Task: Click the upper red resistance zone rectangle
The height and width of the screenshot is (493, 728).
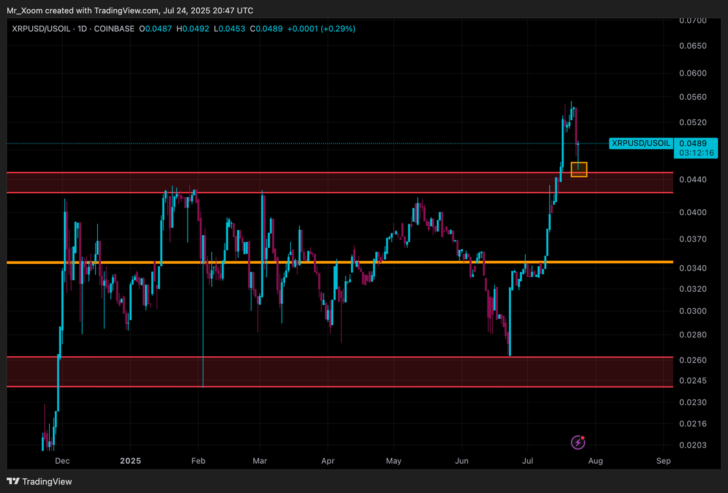Action: (340, 182)
